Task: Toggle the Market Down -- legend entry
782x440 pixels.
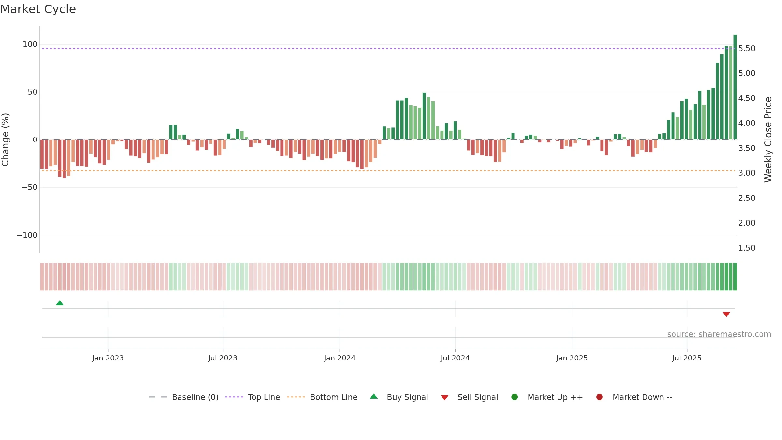Action: point(634,397)
